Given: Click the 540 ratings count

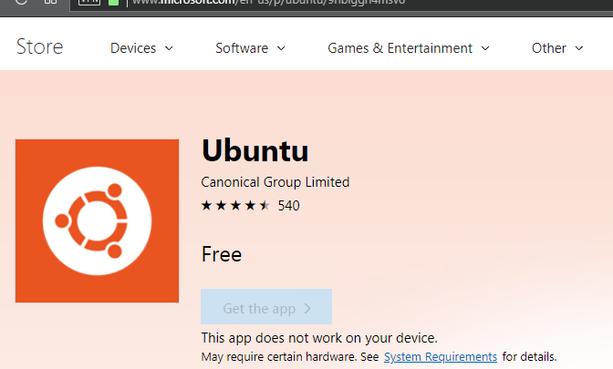Looking at the screenshot, I should 288,206.
